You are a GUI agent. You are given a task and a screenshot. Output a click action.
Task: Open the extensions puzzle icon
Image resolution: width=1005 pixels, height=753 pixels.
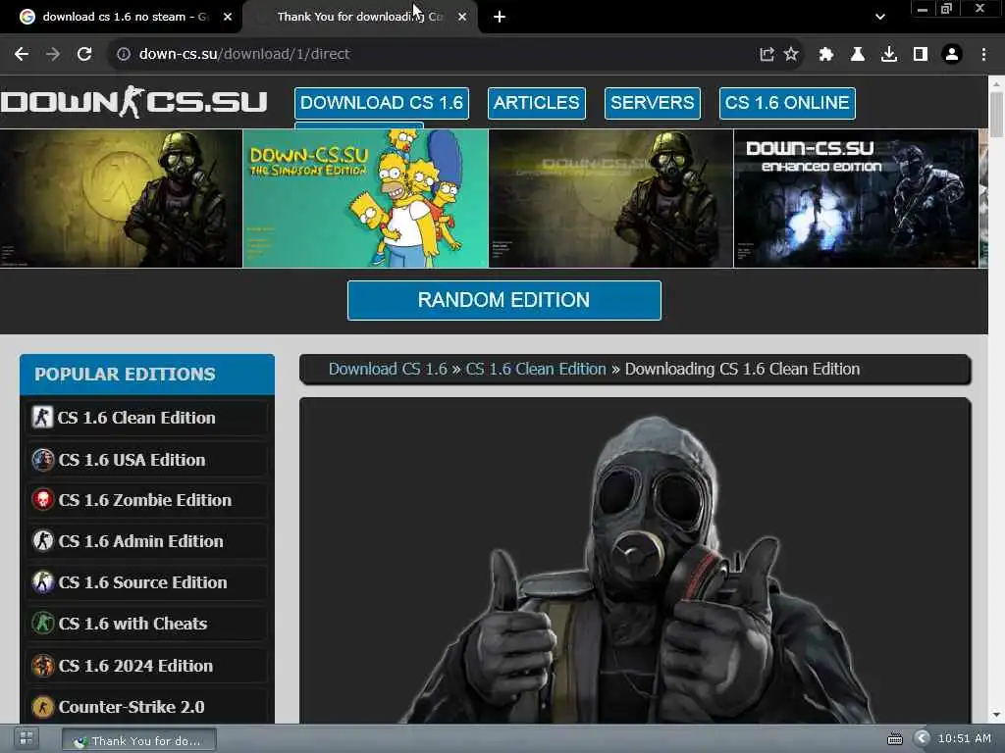tap(825, 55)
